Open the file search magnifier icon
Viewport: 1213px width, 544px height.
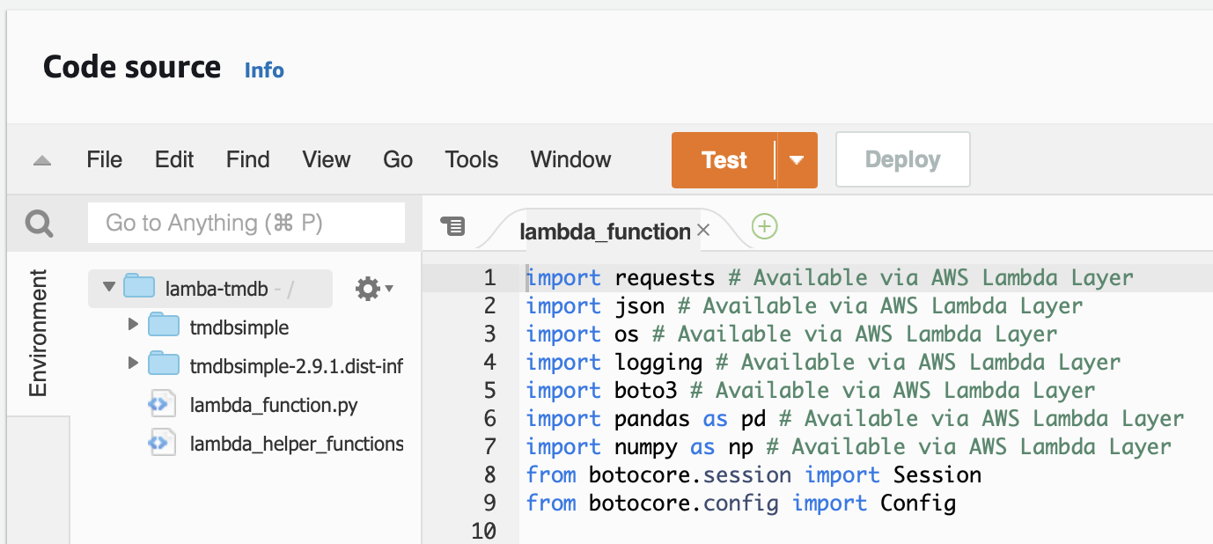pos(38,223)
